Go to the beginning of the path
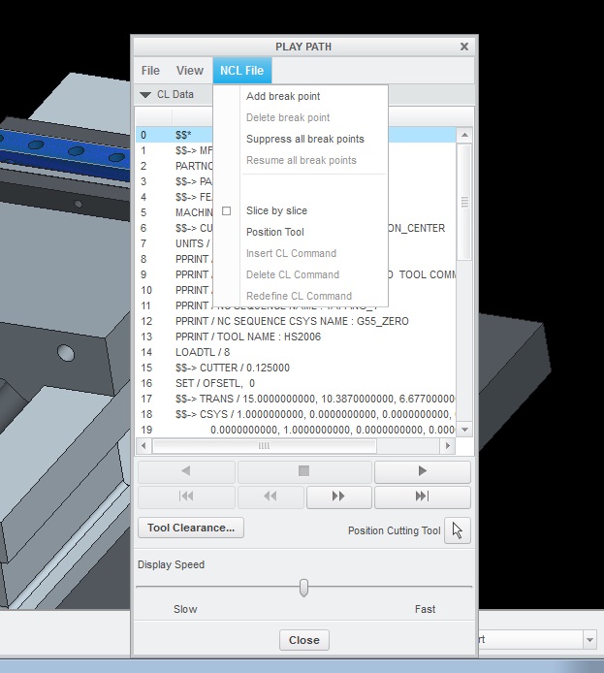 click(186, 497)
